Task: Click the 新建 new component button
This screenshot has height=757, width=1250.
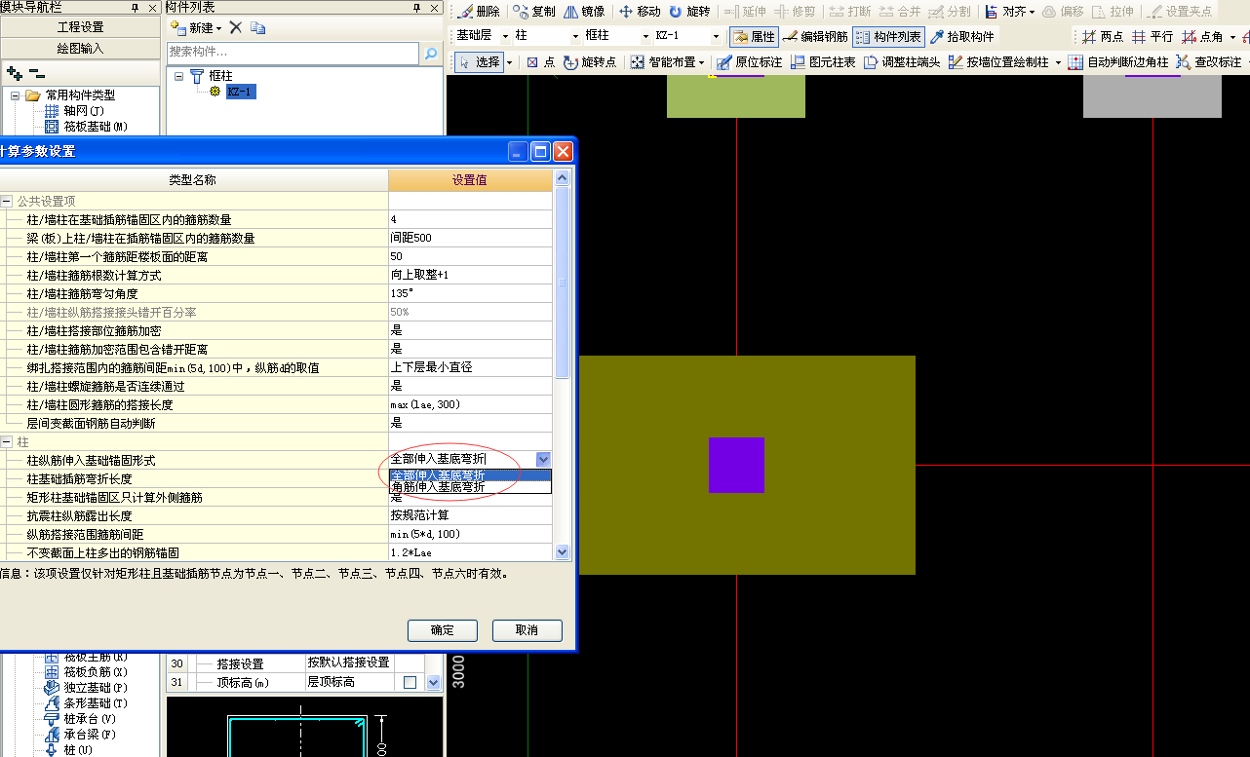Action: (x=195, y=28)
